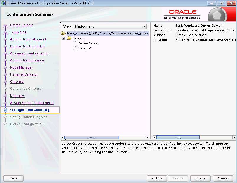Open Administrator Account step
Image resolution: width=237 pixels, height=183 pixels.
click(x=28, y=39)
